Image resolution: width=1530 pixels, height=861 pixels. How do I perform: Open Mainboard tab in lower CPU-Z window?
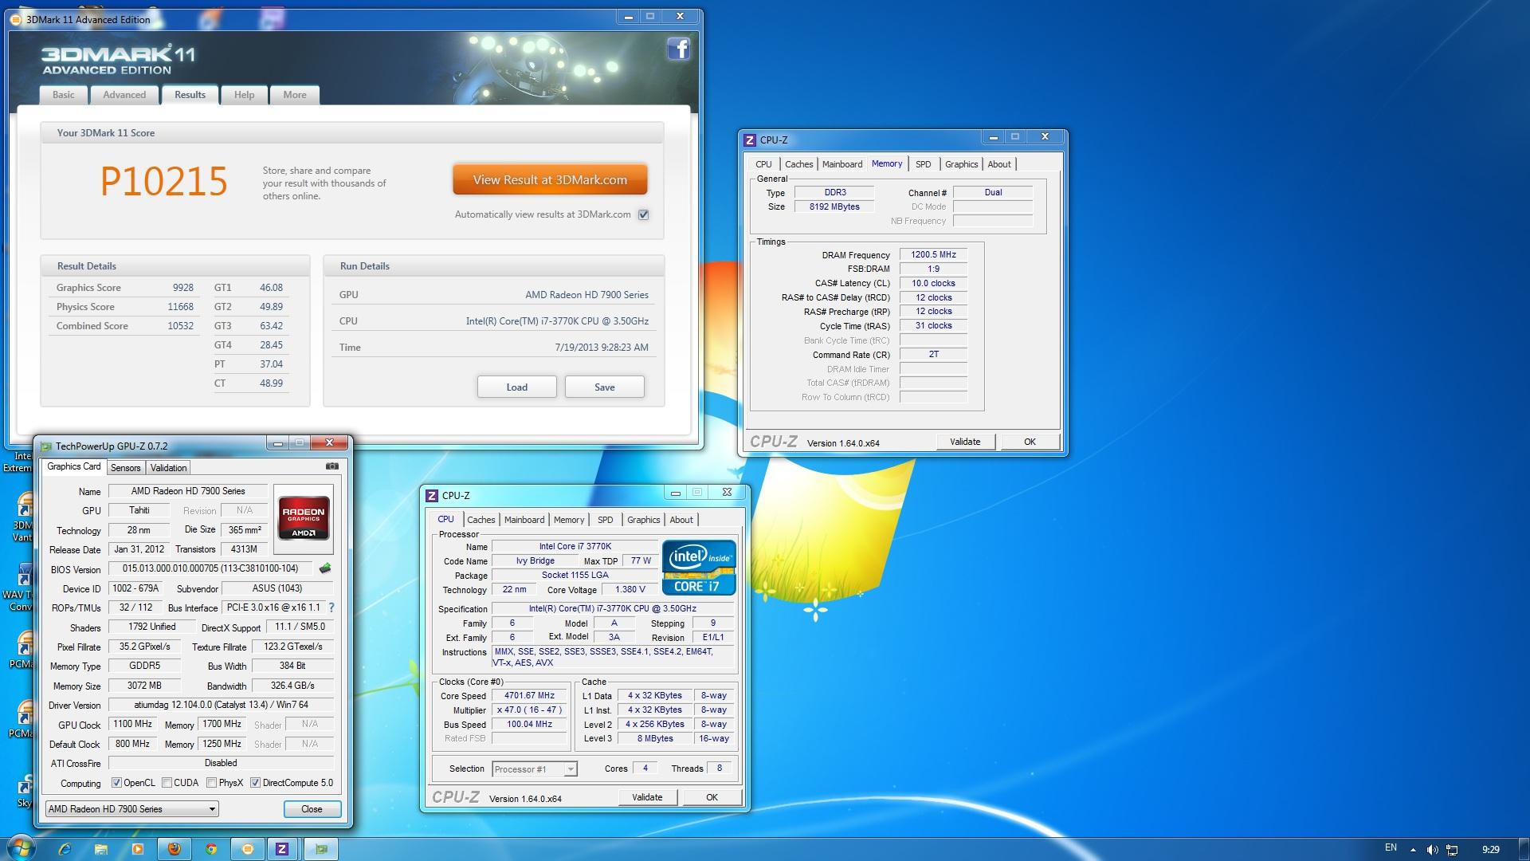tap(524, 520)
